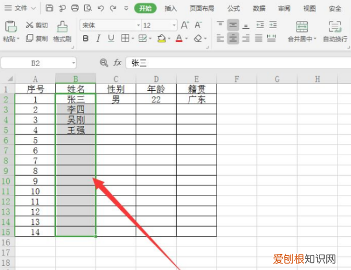Click Wrap Text 自动换行 icon
Screen dimensions: 351x270
(x=335, y=27)
